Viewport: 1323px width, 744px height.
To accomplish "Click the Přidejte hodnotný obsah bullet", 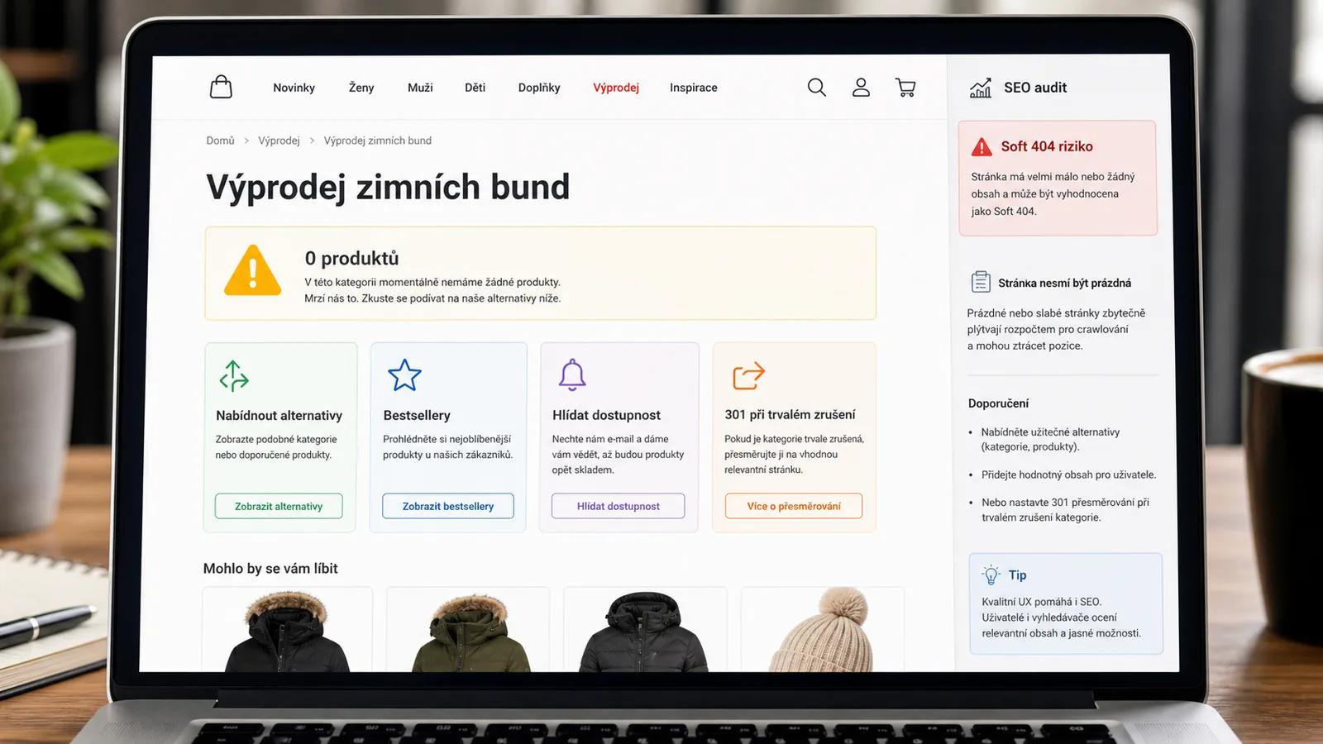I will coord(1068,475).
